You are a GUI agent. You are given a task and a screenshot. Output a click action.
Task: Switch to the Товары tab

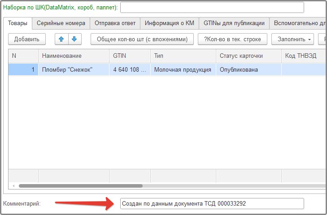[x=18, y=23]
